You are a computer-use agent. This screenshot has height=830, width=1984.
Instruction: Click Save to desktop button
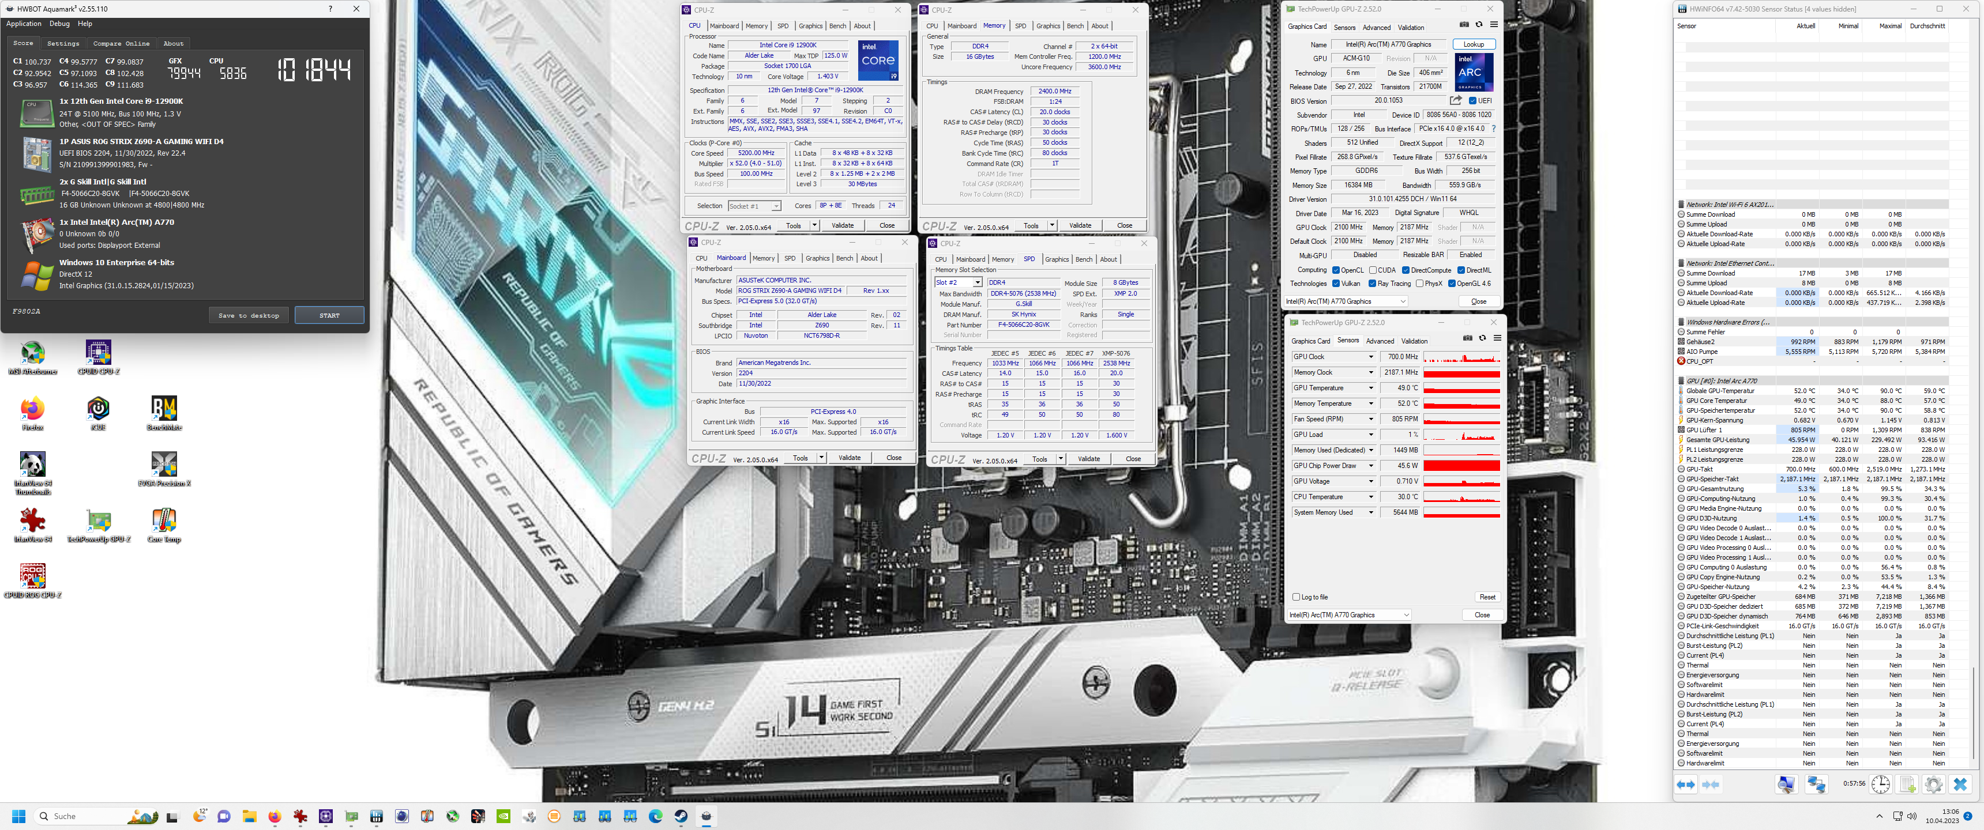click(x=249, y=316)
